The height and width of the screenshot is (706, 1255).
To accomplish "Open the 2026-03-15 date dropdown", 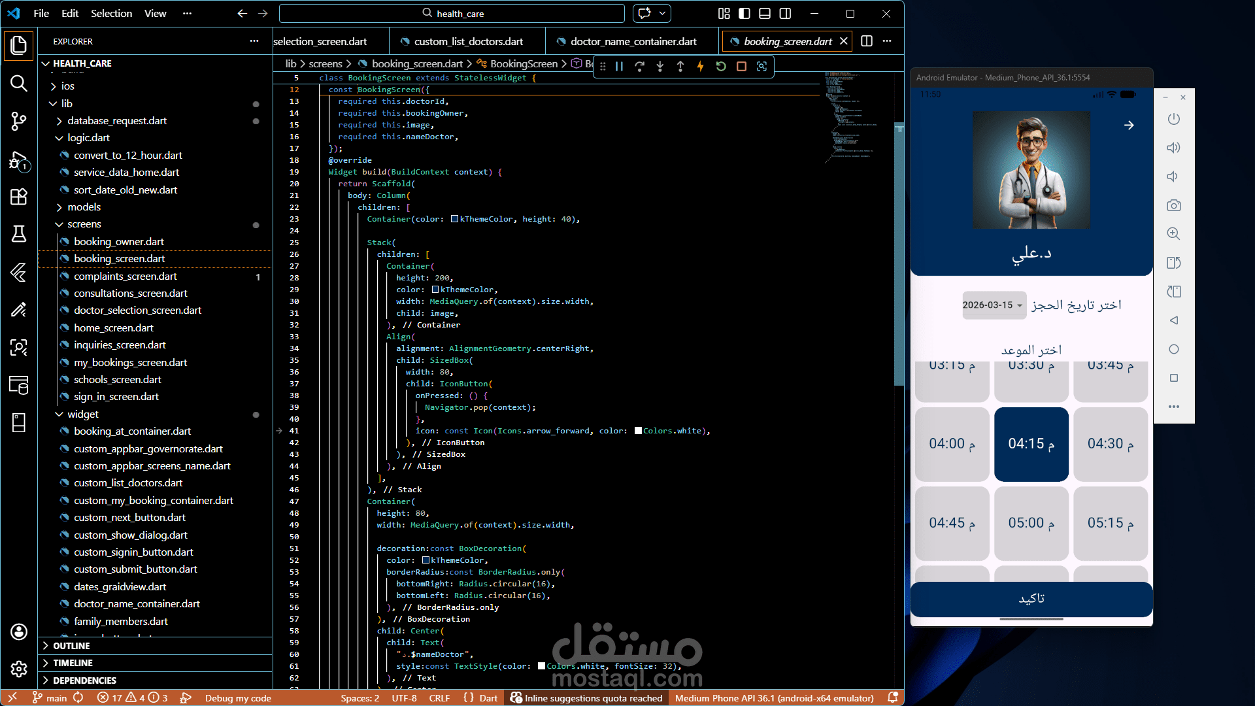I will pyautogui.click(x=992, y=305).
